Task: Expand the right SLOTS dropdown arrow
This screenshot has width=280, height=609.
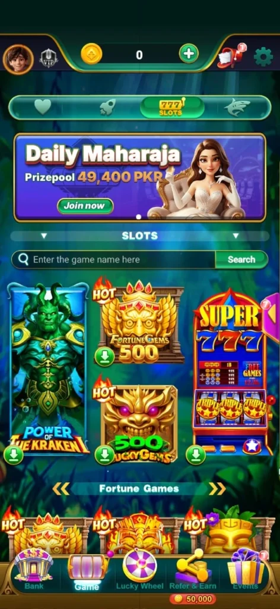Action: point(236,236)
